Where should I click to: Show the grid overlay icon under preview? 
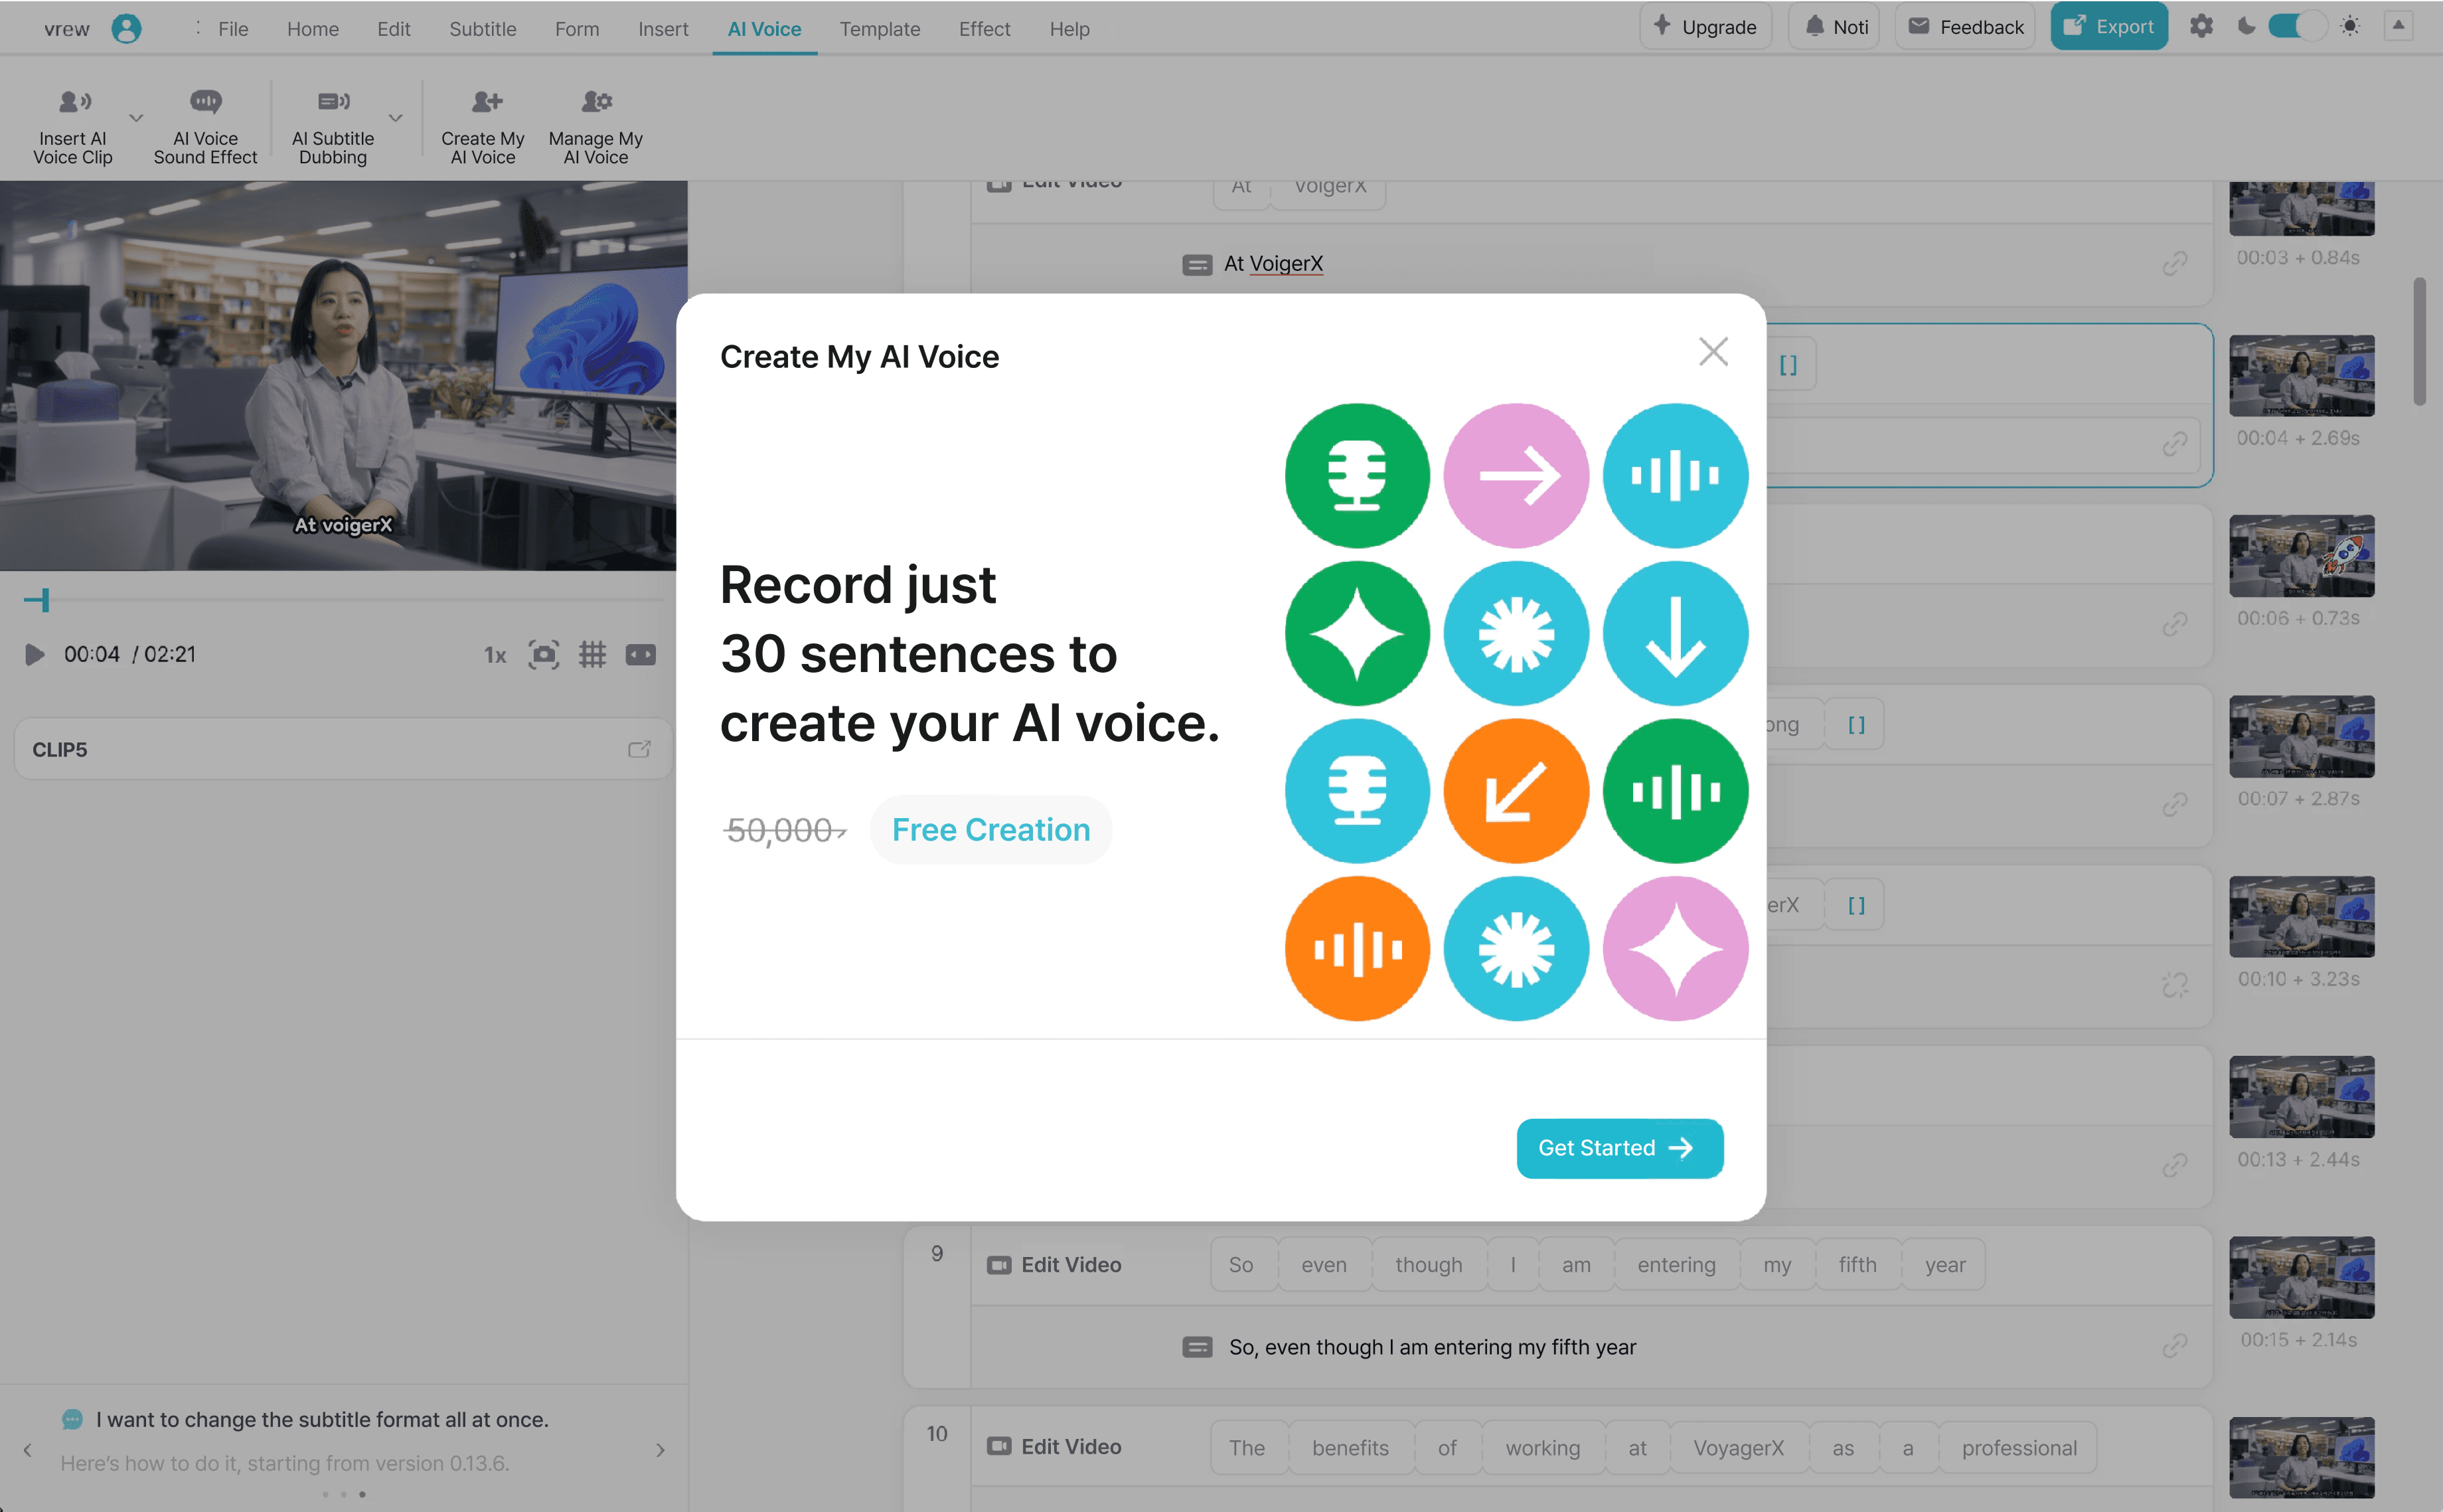tap(593, 655)
